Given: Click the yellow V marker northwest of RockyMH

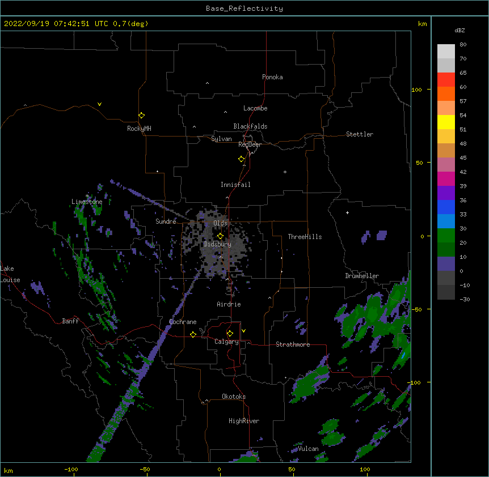Looking at the screenshot, I should 99,104.
